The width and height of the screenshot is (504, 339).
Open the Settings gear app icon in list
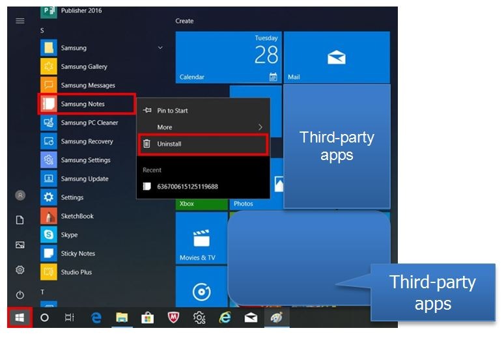[49, 197]
